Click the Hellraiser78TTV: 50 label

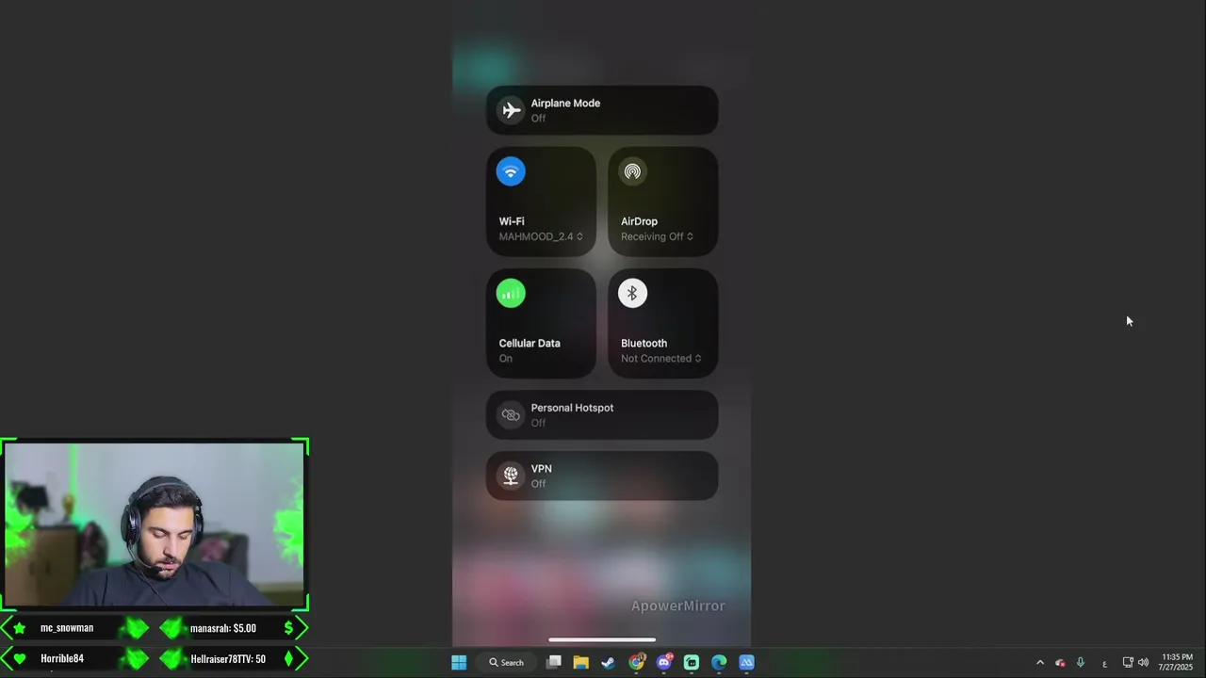pos(228,659)
